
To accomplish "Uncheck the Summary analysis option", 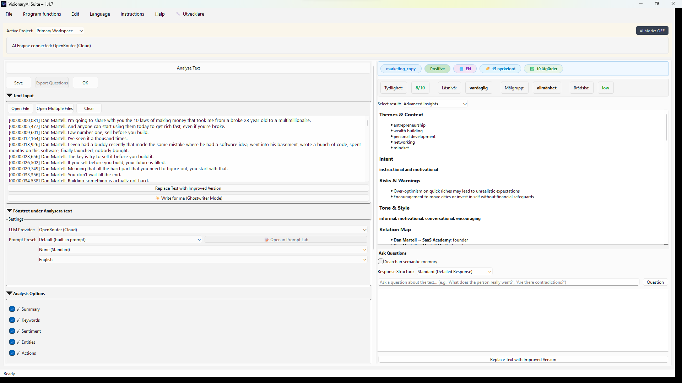I will 12,309.
